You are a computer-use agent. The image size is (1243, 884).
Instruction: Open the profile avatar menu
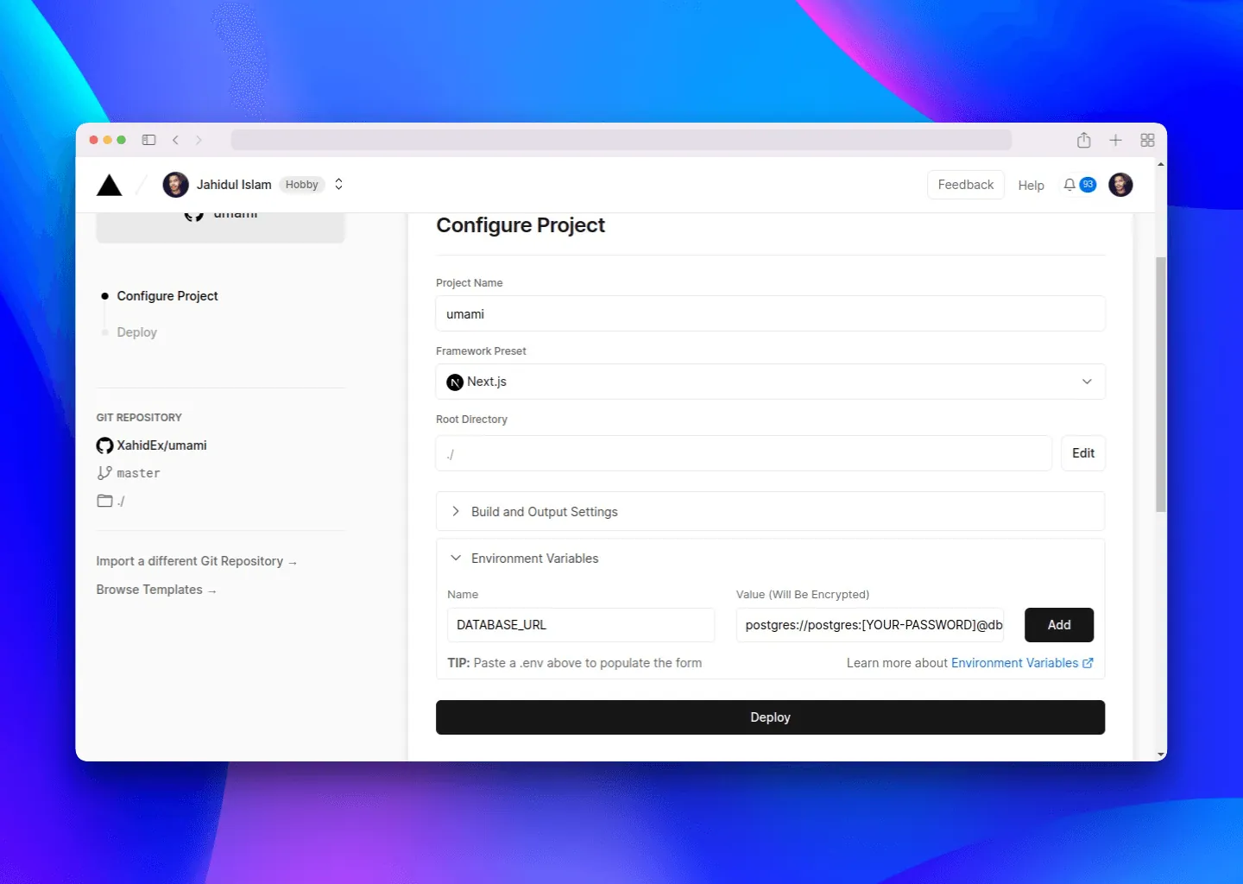click(x=1120, y=185)
